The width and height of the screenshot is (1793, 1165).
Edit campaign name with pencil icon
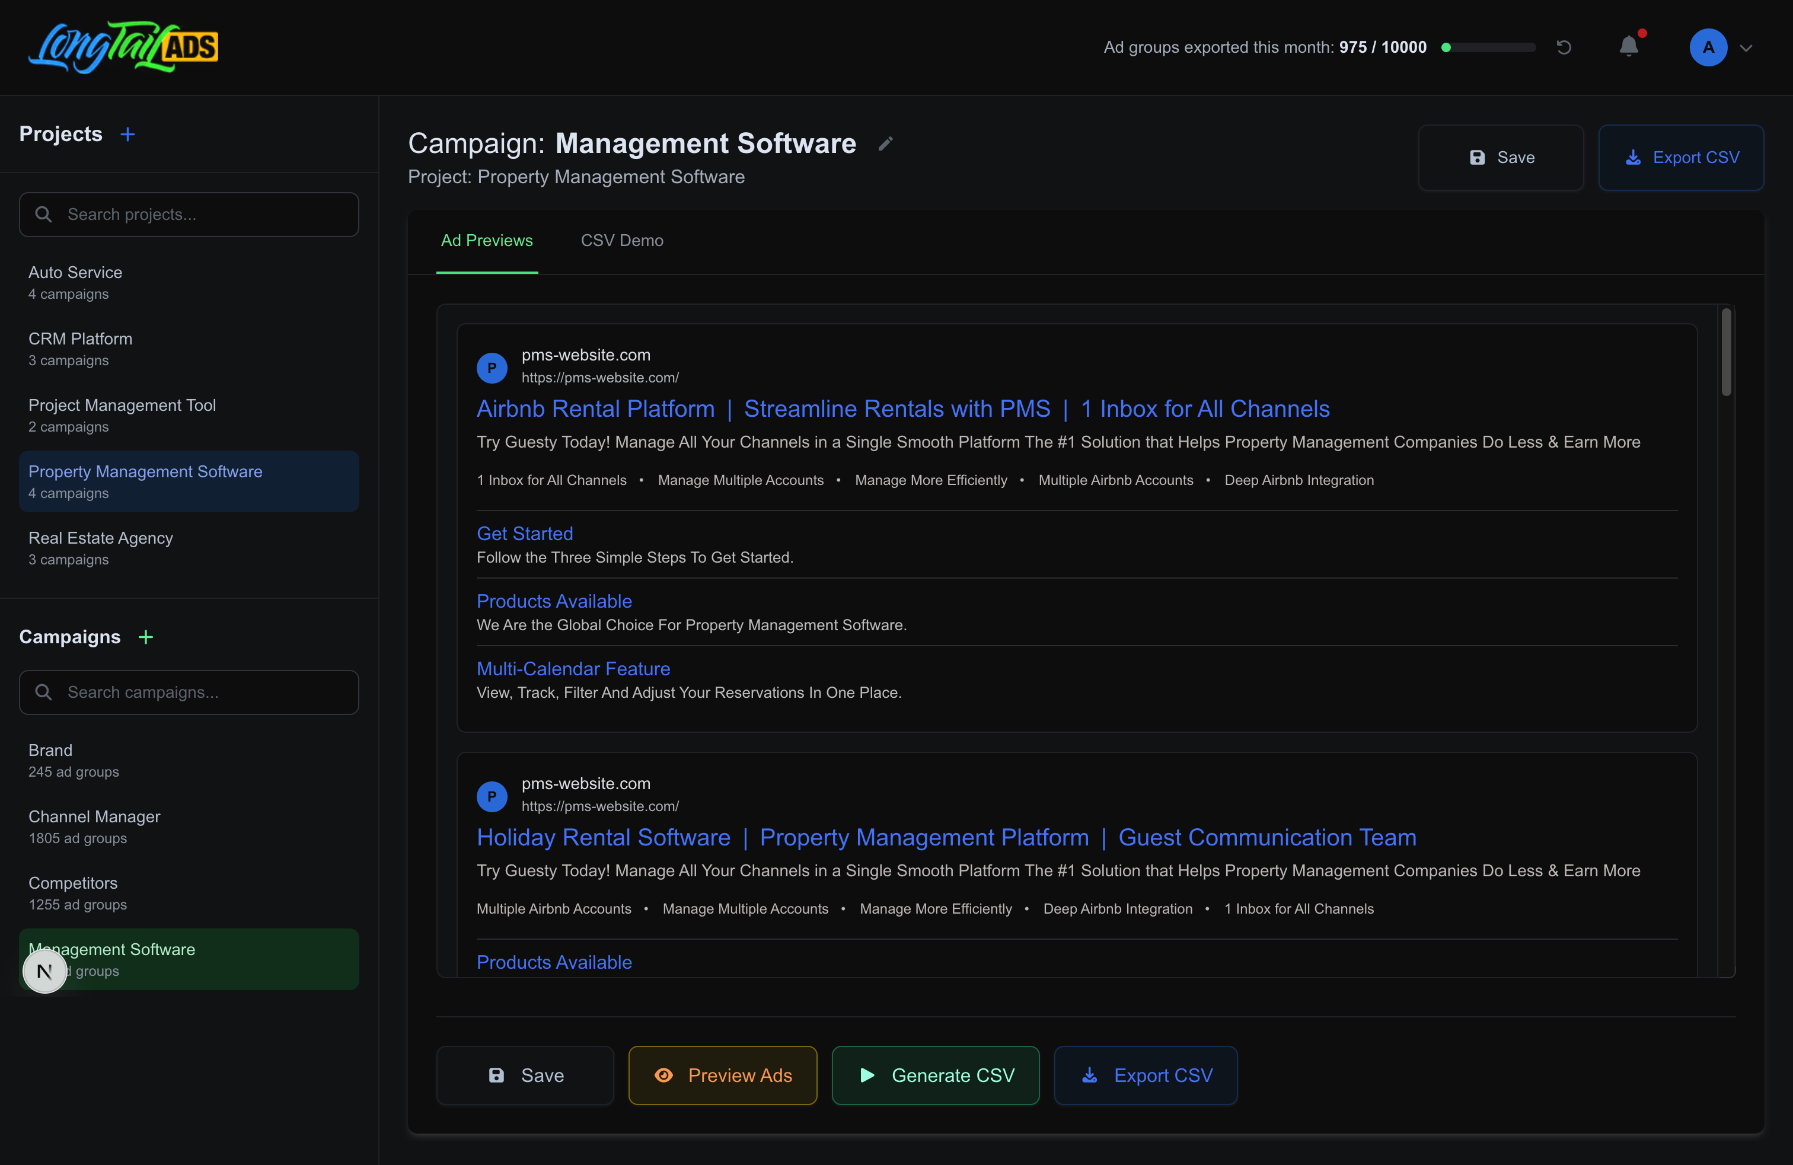coord(886,143)
